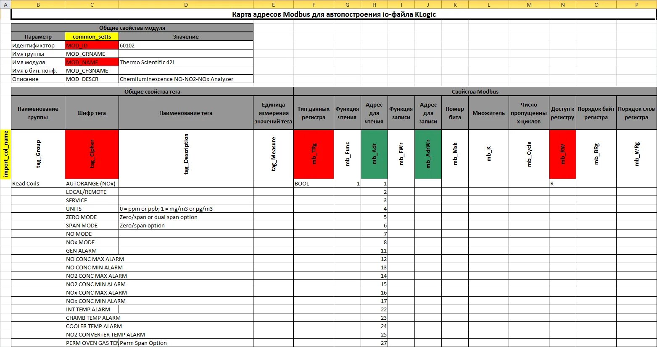Select the mb_Cycle cell
Viewport: 657px width, 347px height.
(529, 154)
